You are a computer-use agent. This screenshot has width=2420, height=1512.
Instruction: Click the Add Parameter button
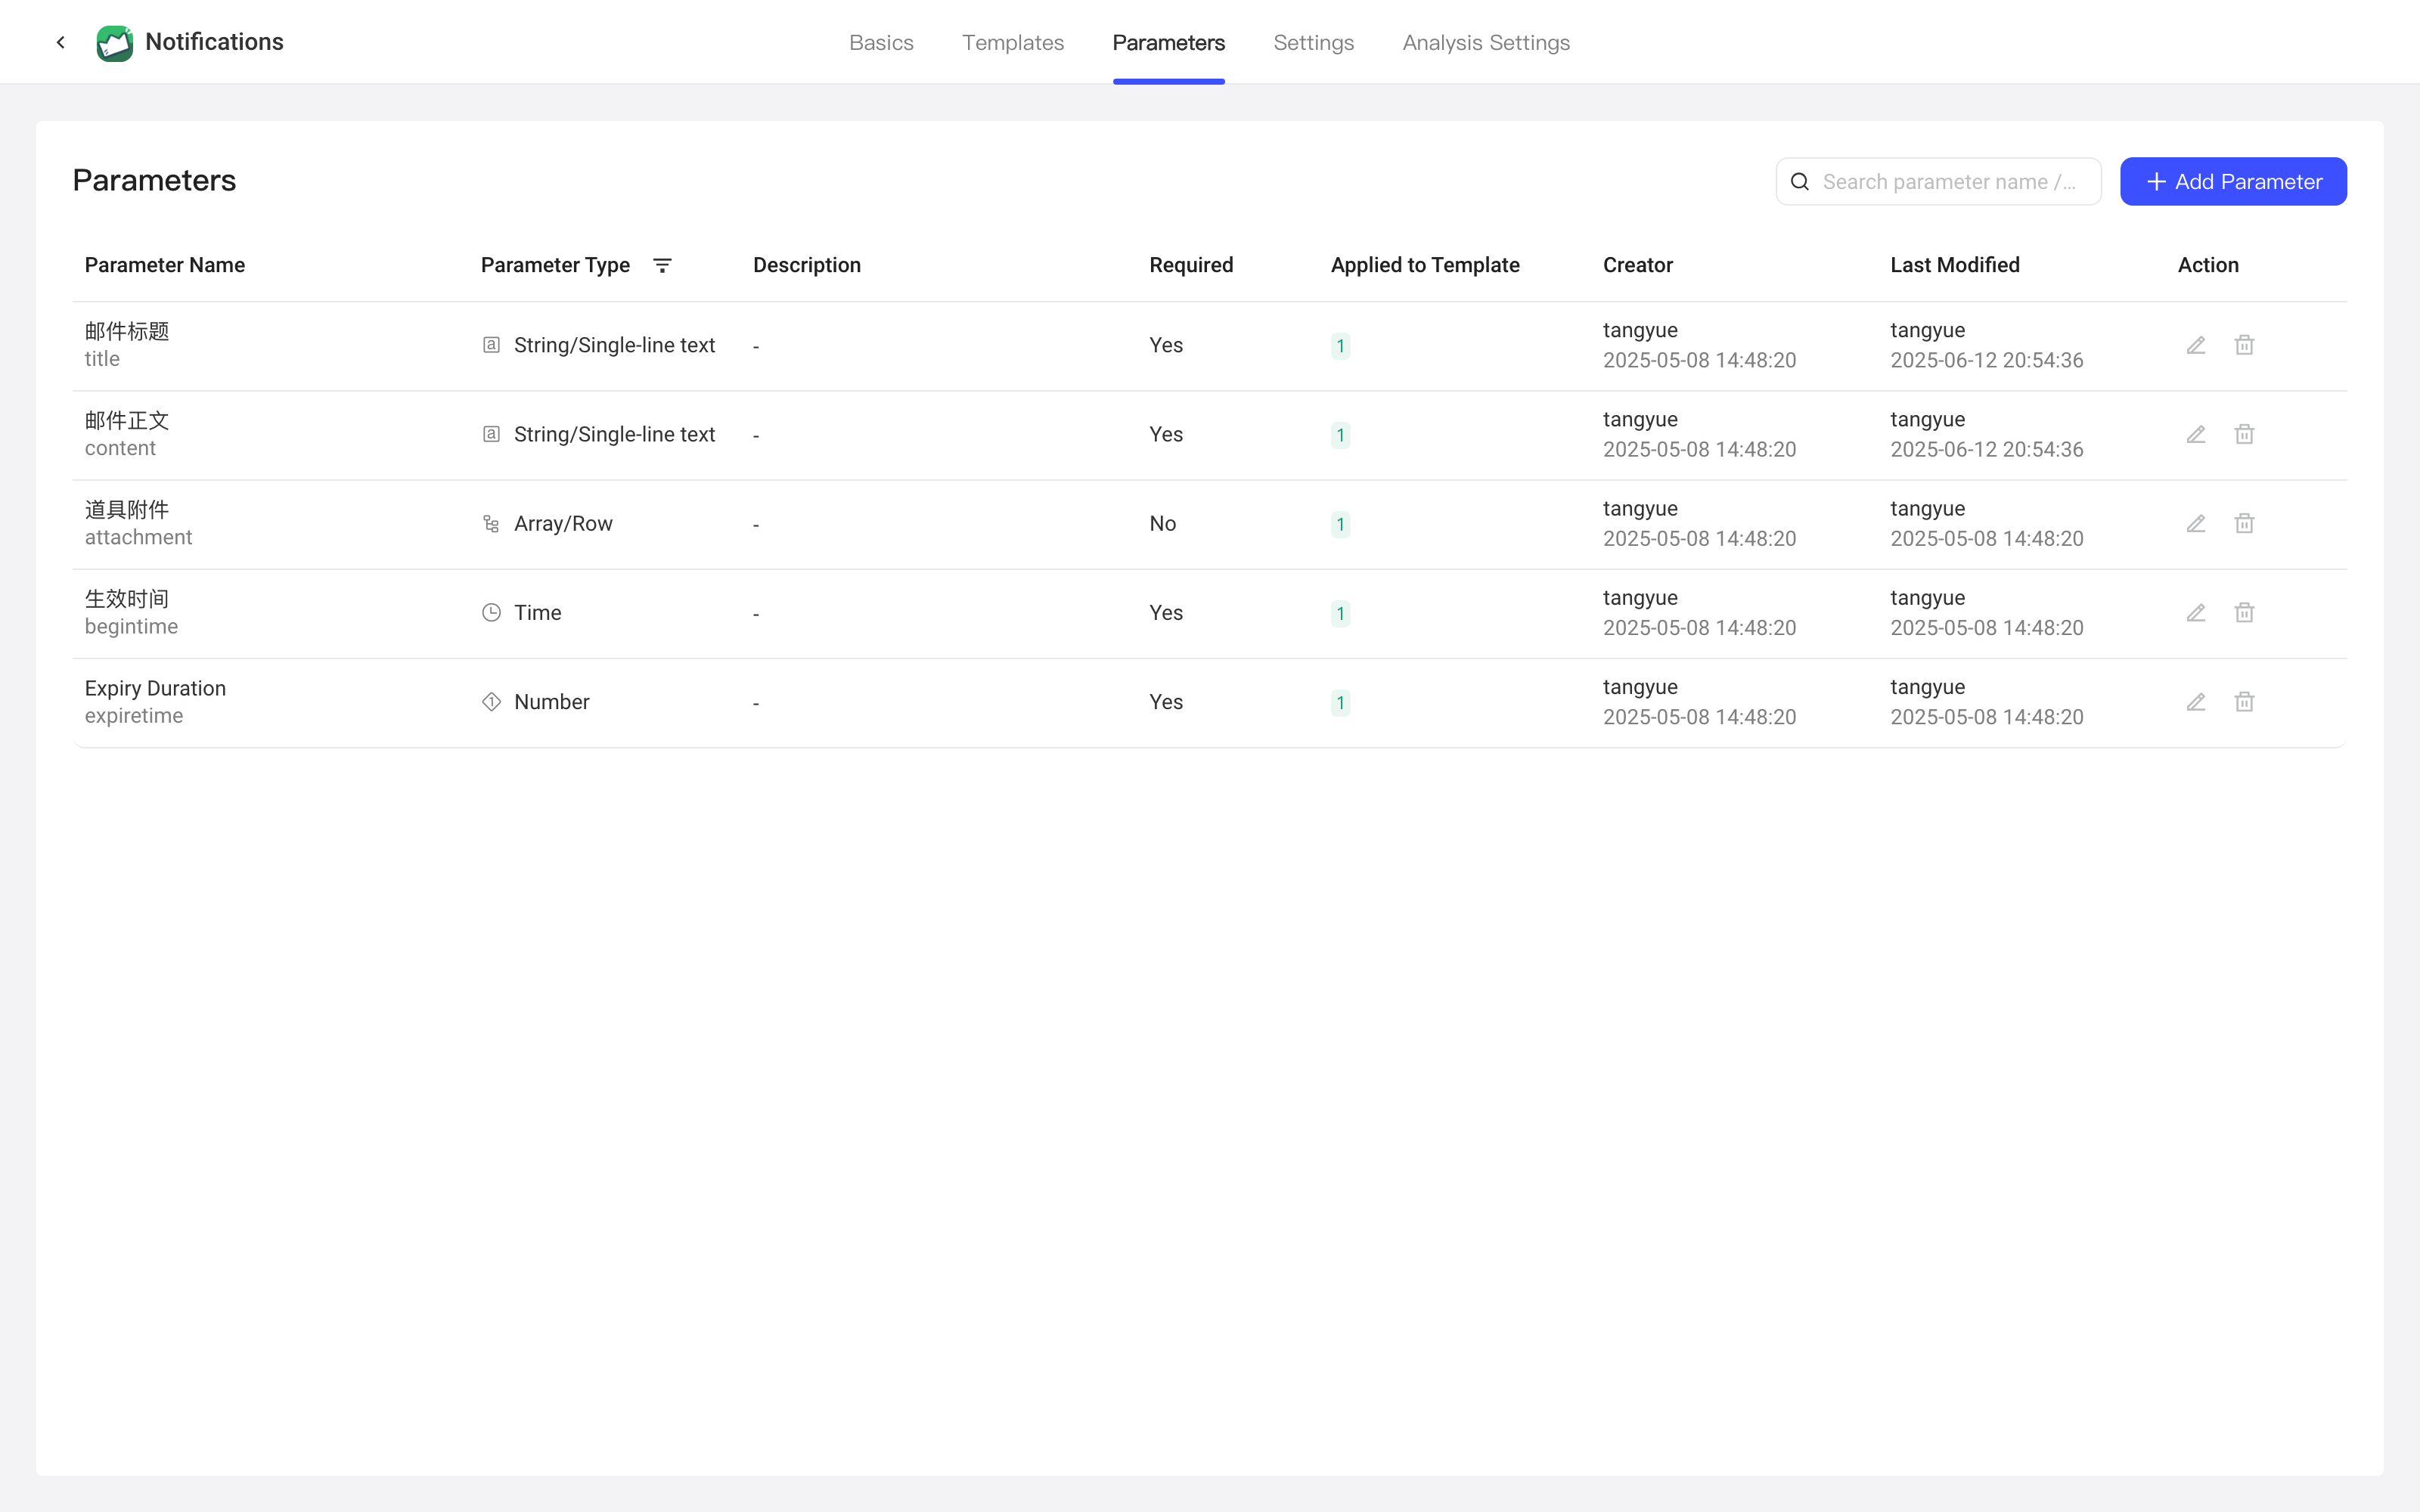point(2233,182)
